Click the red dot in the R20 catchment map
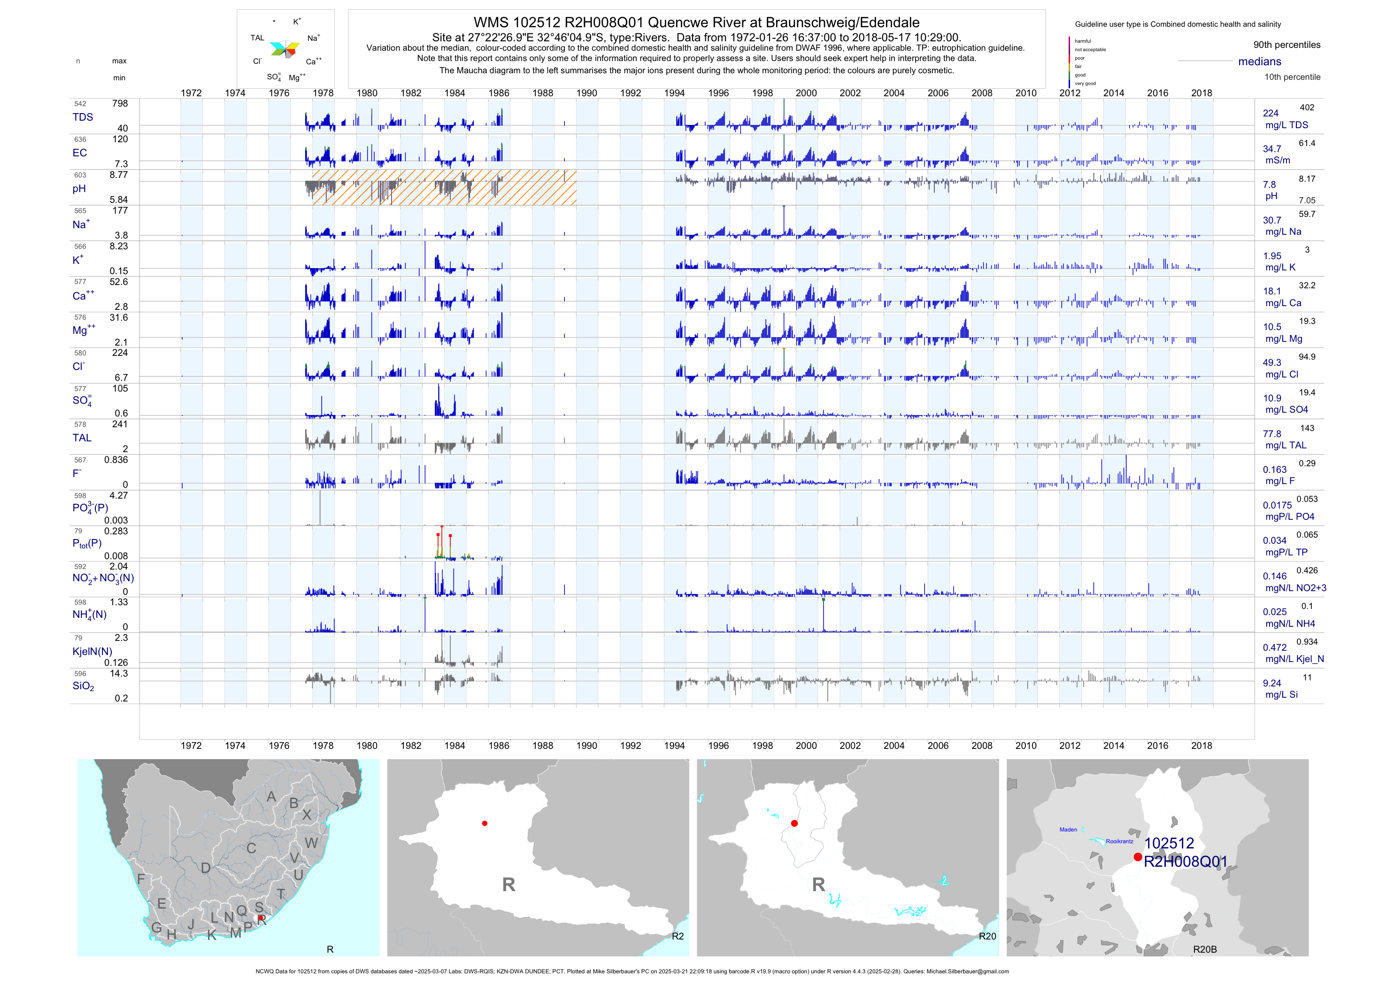Image resolution: width=1394 pixels, height=986 pixels. point(794,823)
